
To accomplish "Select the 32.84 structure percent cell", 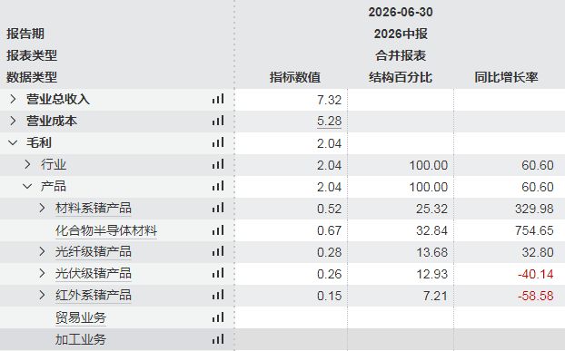I will pos(432,230).
